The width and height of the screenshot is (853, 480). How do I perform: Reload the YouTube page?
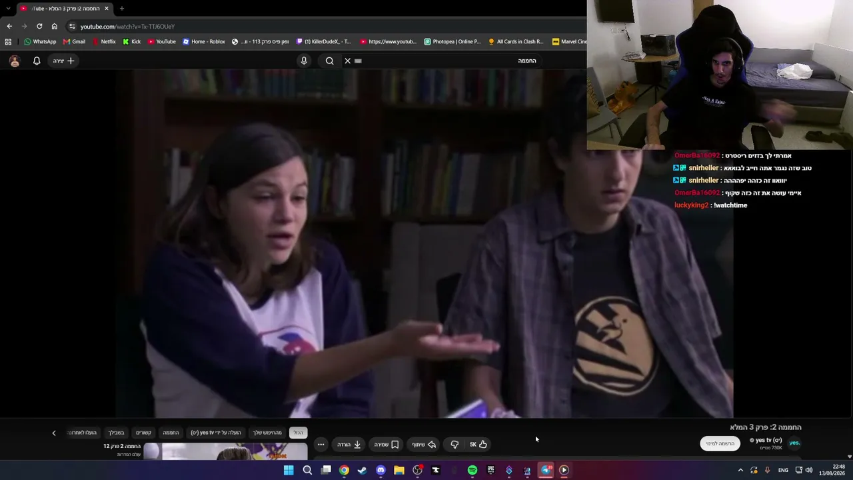[x=39, y=26]
